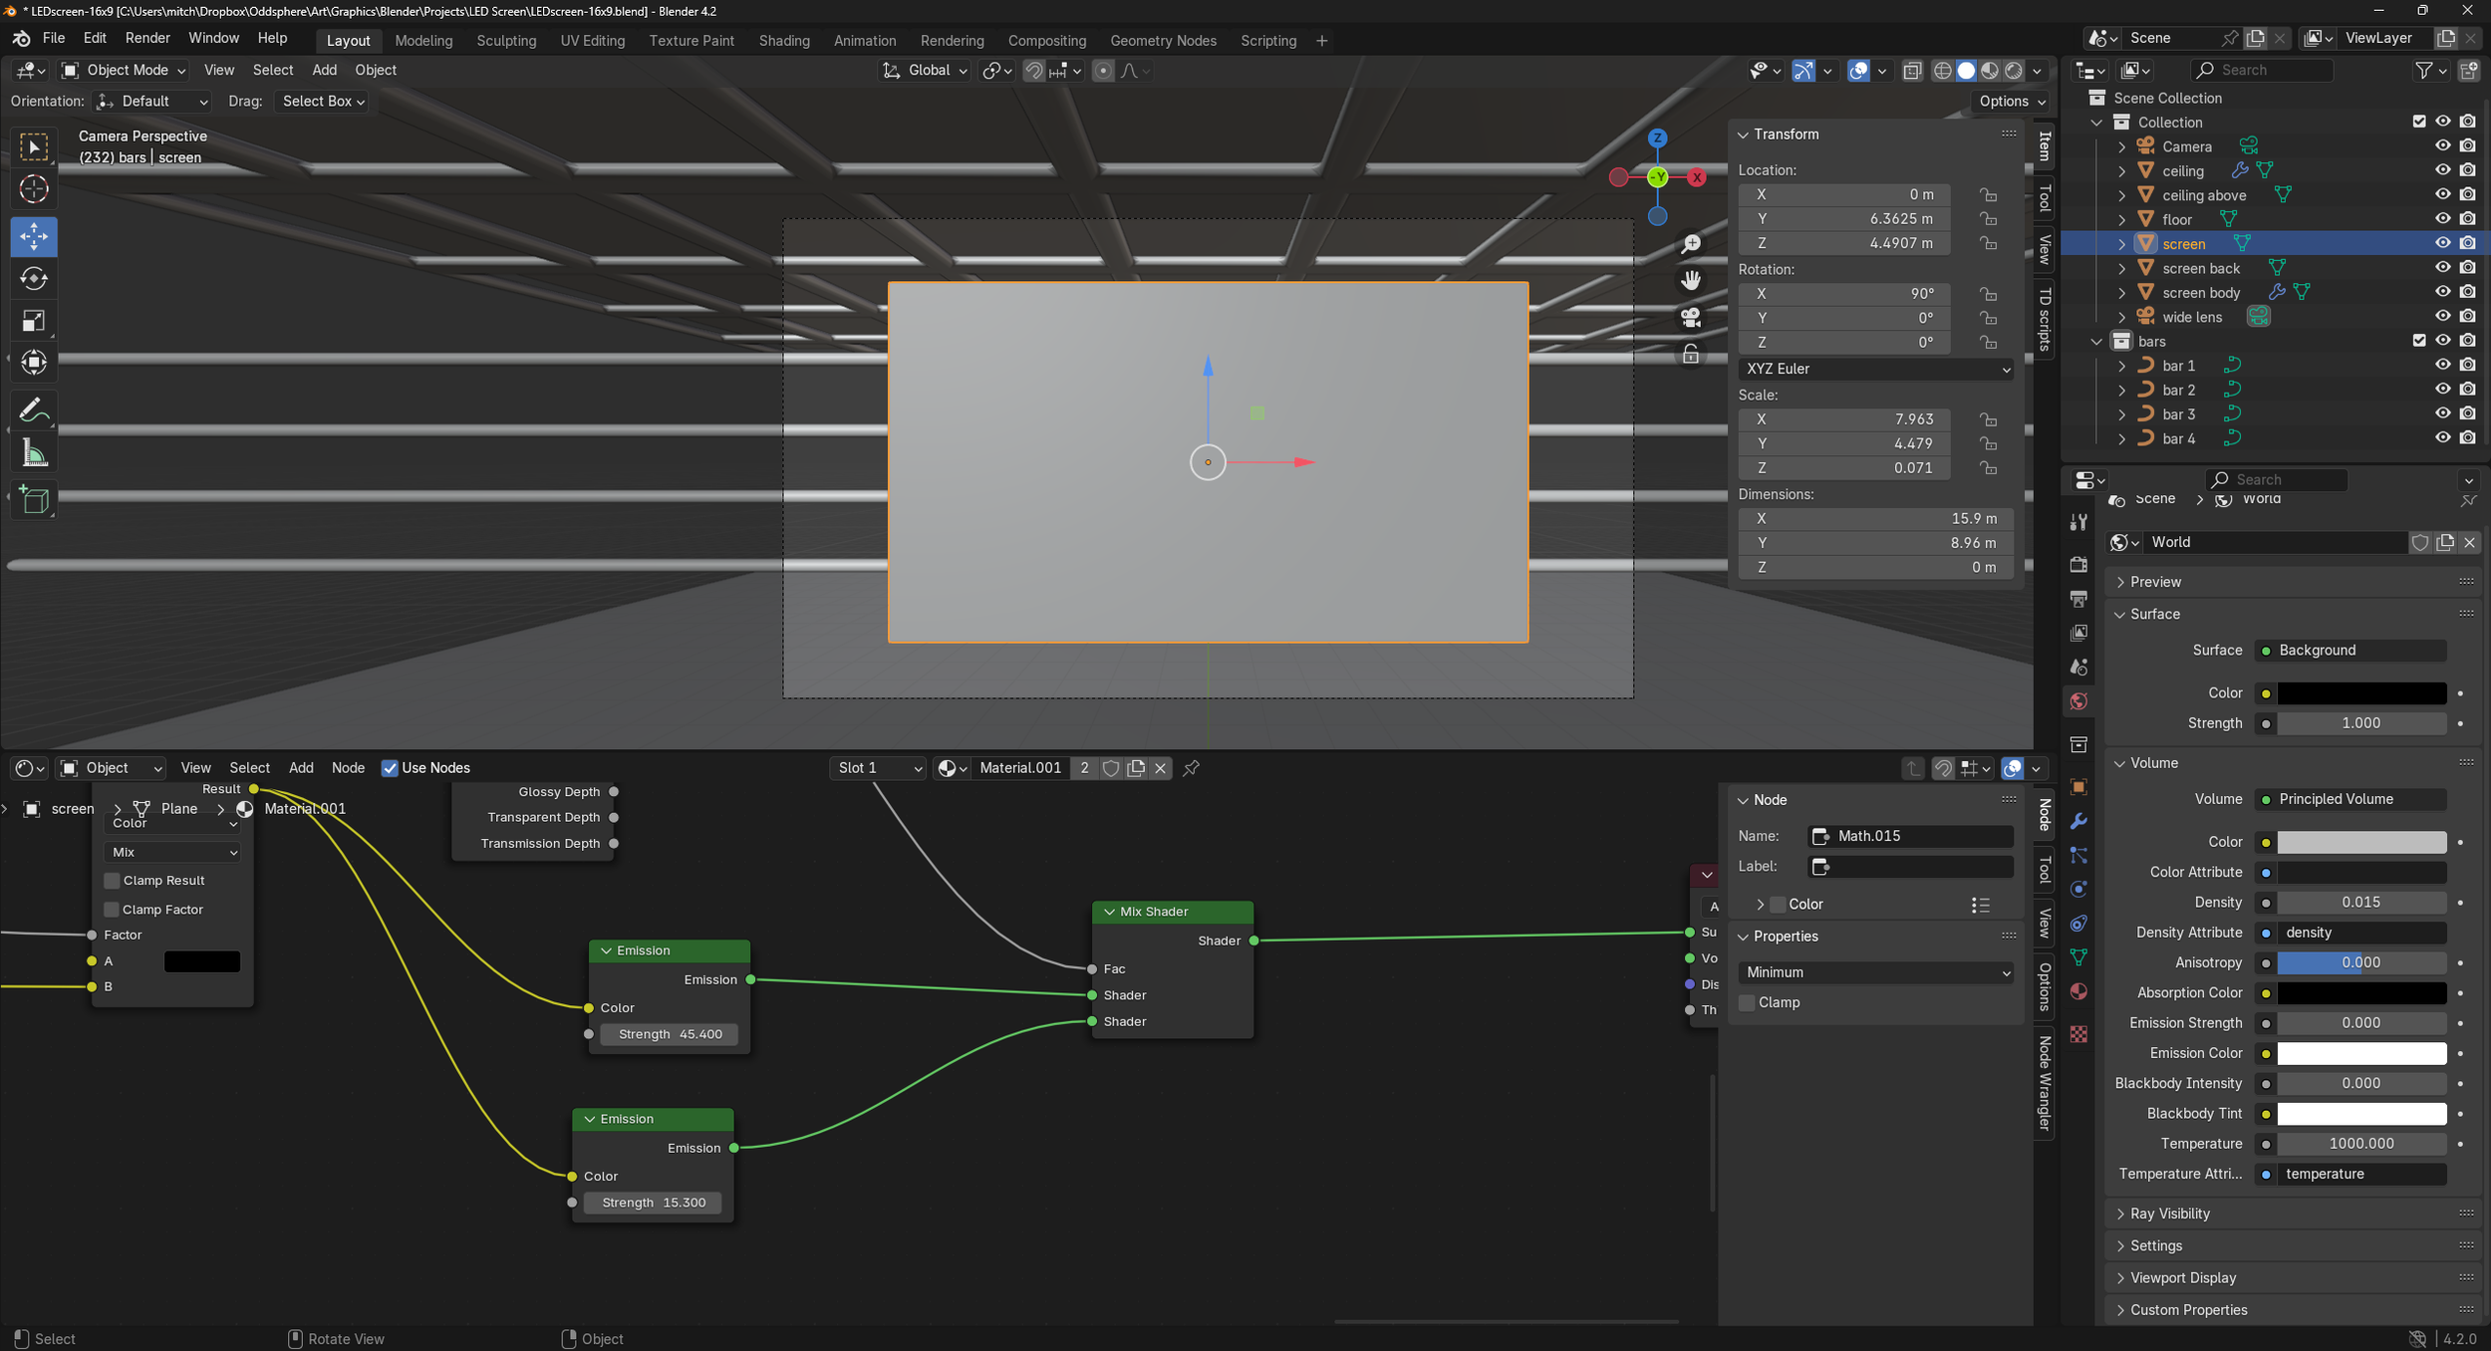Open the Render menu
The height and width of the screenshot is (1351, 2491).
(147, 38)
